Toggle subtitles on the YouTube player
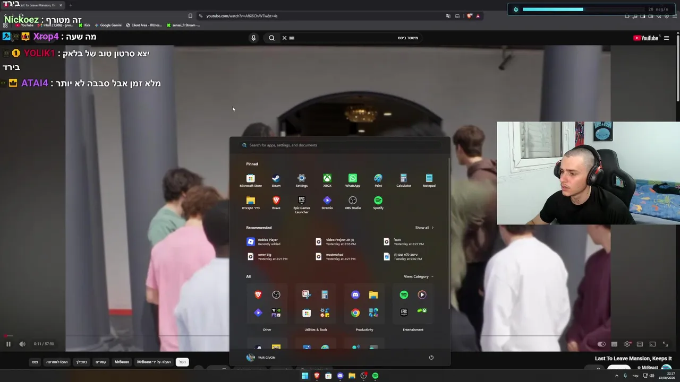 pyautogui.click(x=614, y=344)
